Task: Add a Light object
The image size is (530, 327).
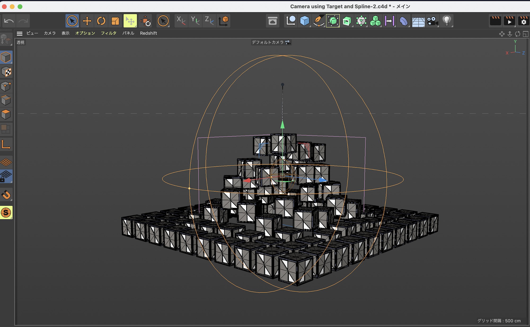Action: coord(447,21)
